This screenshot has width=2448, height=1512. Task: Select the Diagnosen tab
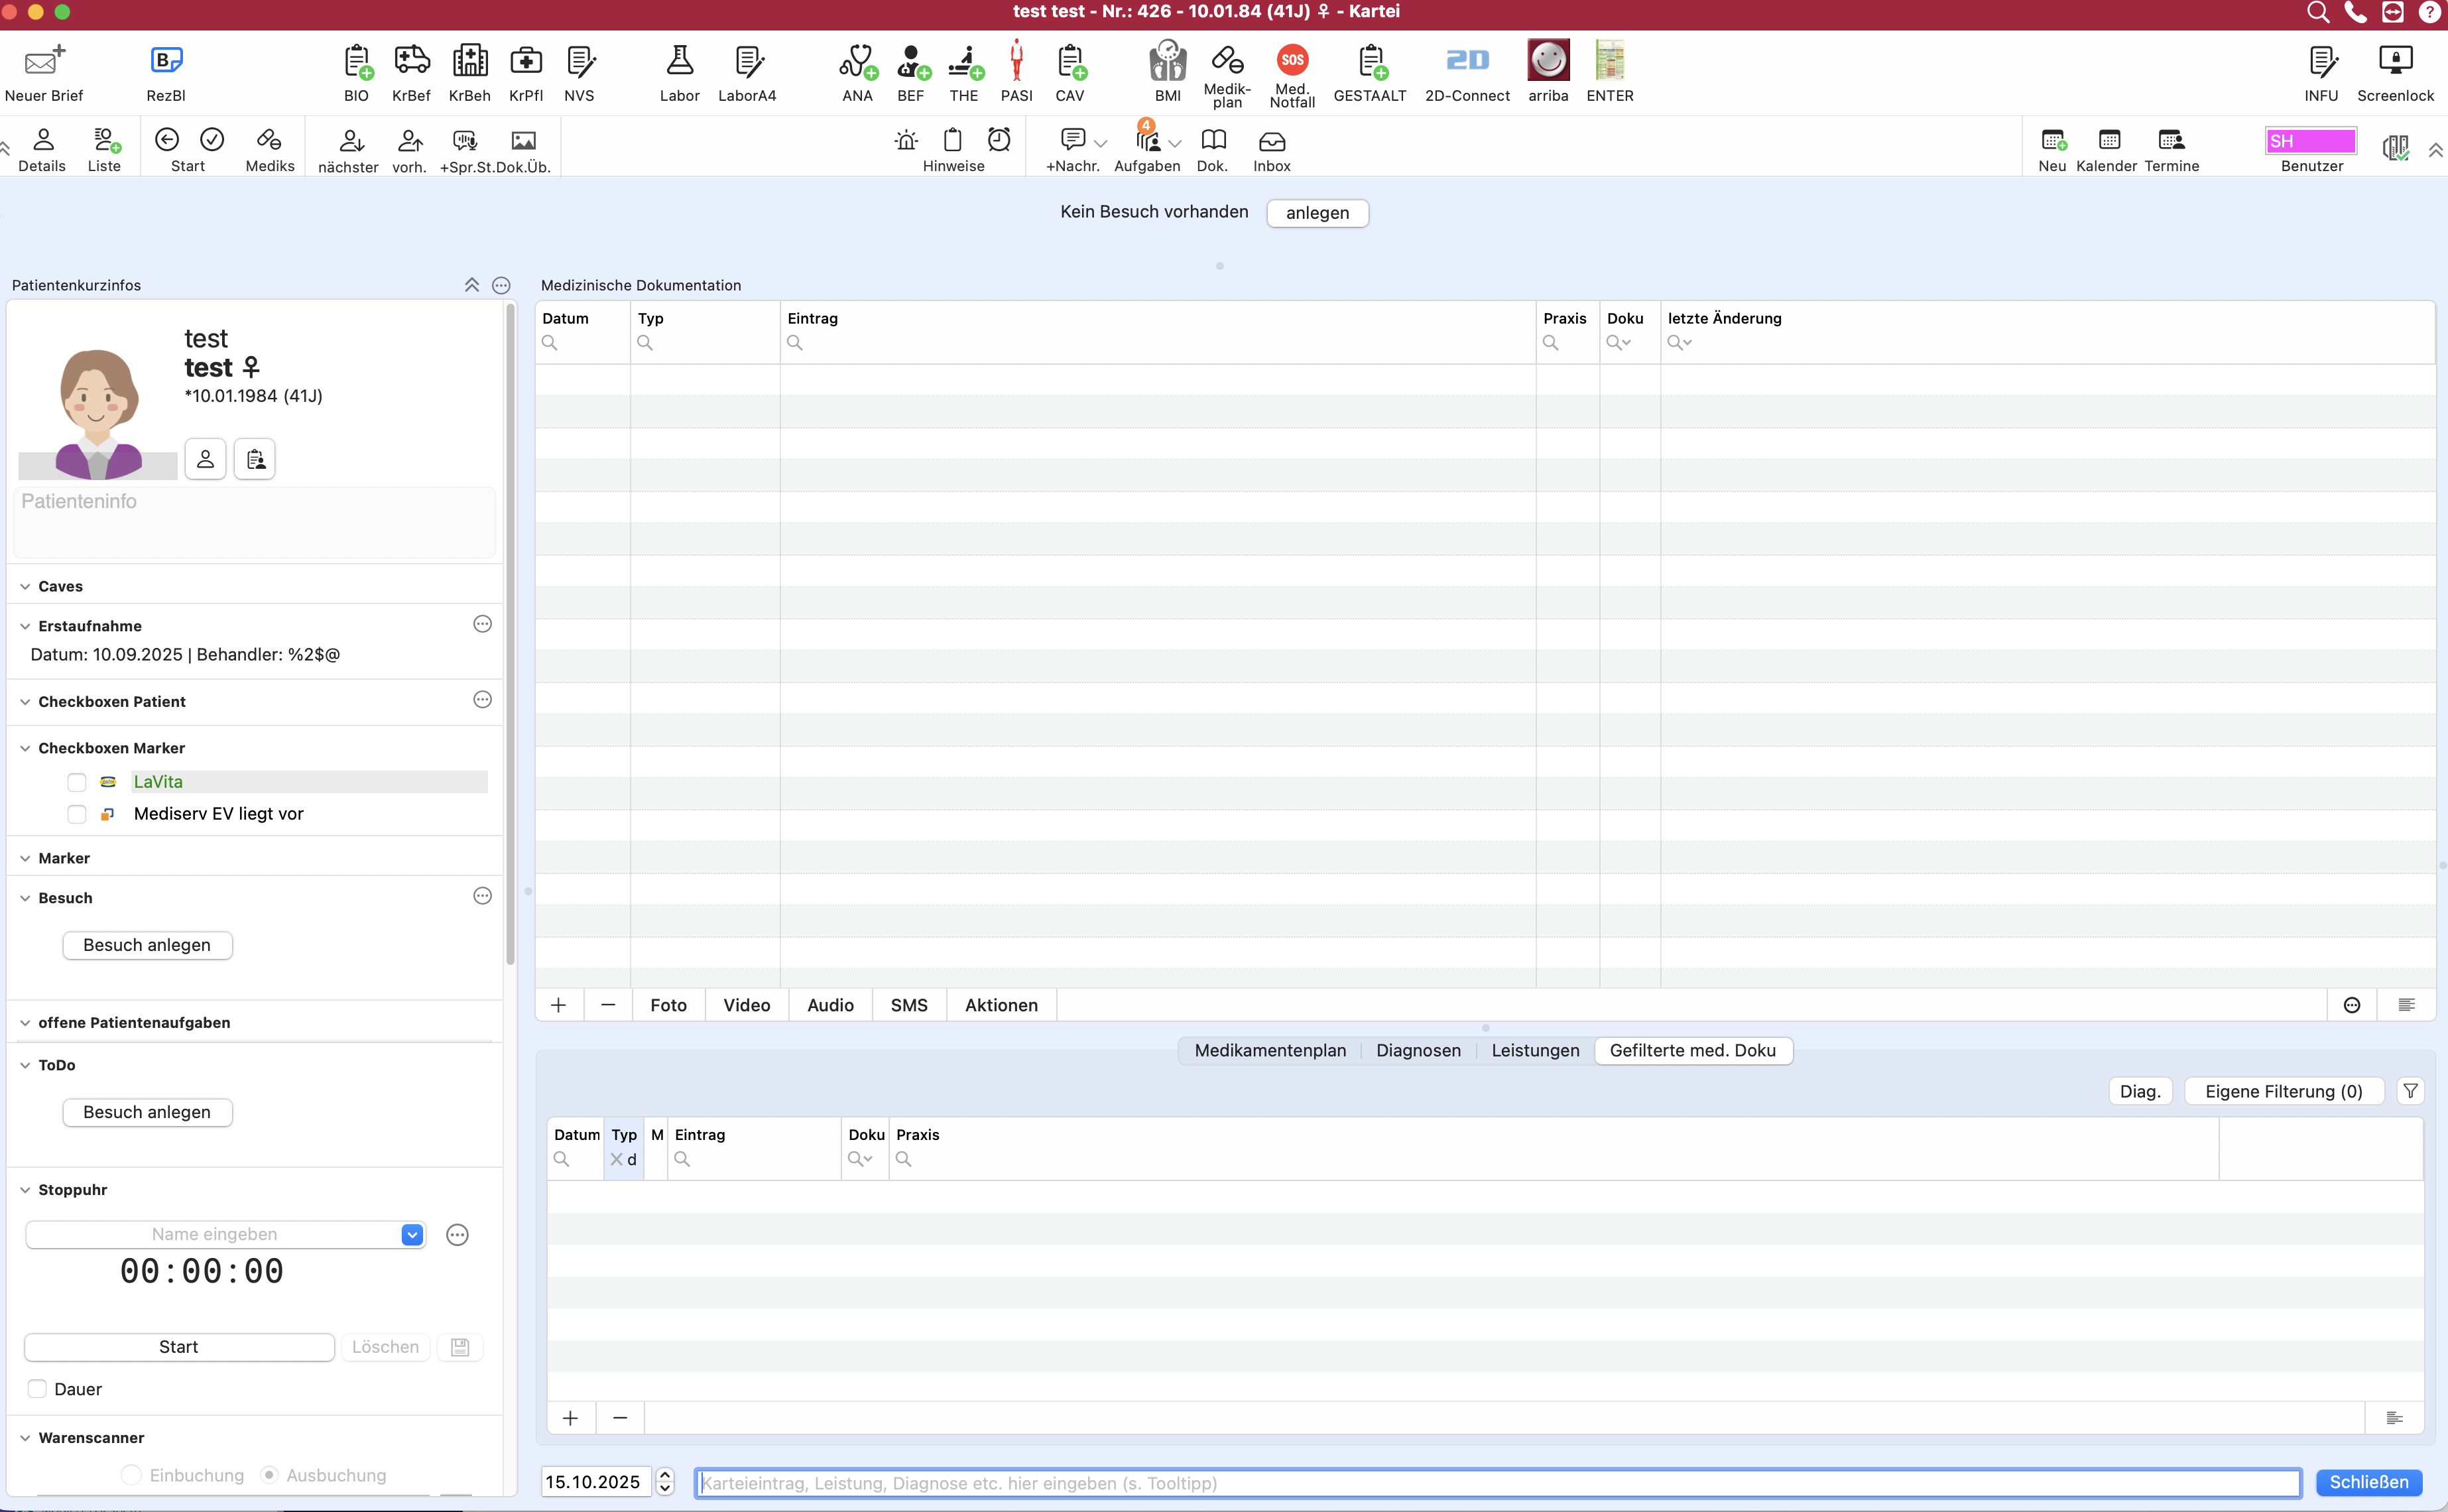1418,1050
